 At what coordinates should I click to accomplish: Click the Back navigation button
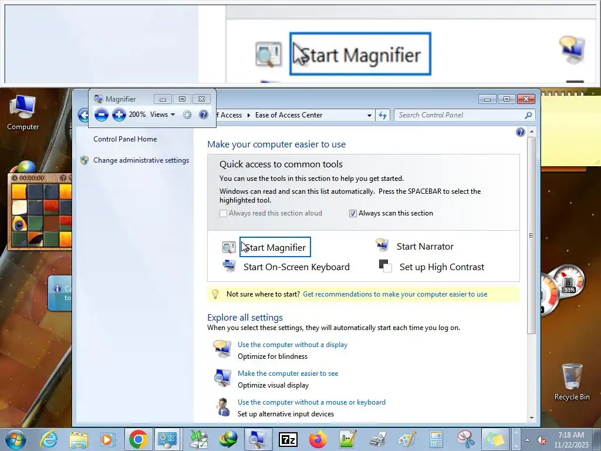pyautogui.click(x=83, y=115)
